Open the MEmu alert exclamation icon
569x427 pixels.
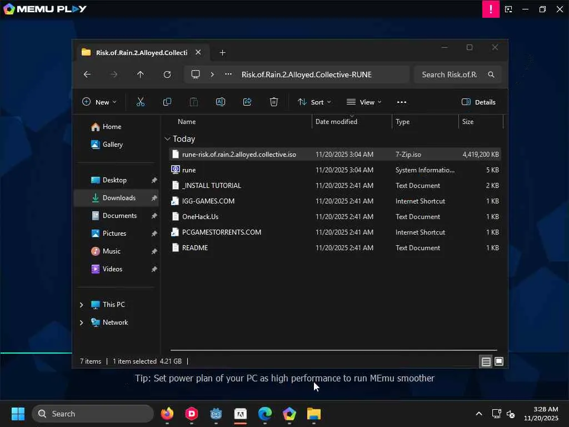pyautogui.click(x=491, y=9)
